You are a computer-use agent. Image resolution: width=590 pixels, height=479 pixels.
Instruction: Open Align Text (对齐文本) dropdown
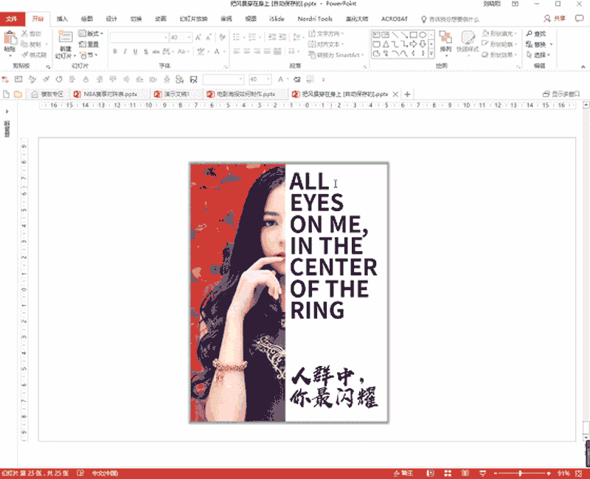tap(326, 44)
